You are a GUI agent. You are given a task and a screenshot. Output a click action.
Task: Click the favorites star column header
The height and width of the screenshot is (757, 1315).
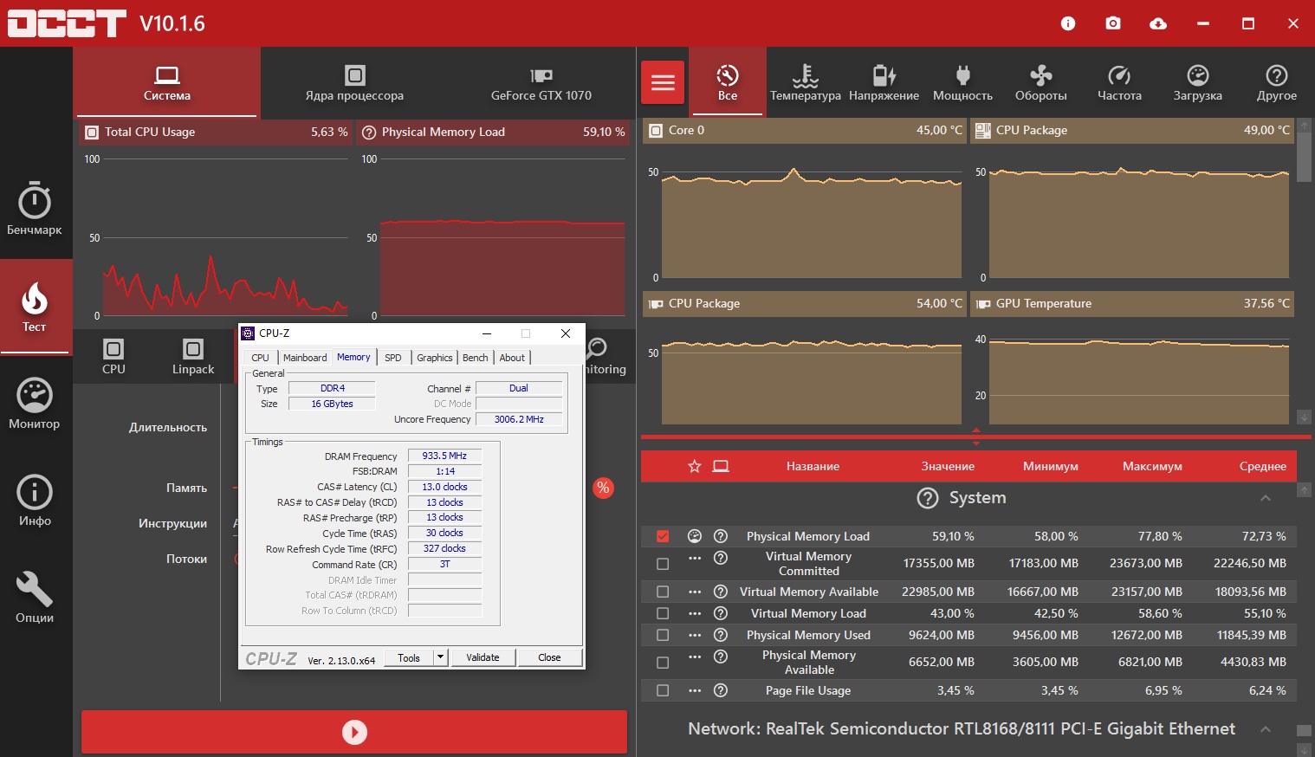[x=694, y=466]
